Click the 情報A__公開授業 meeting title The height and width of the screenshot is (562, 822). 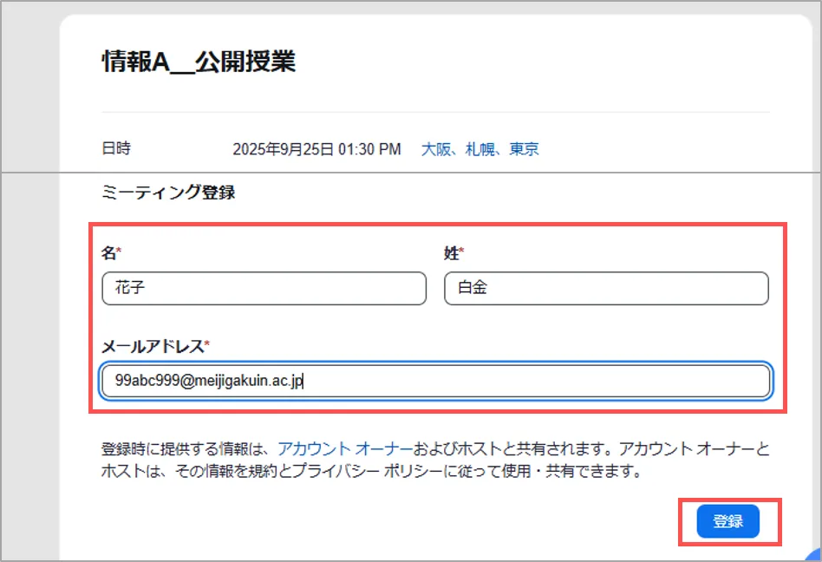[x=199, y=62]
